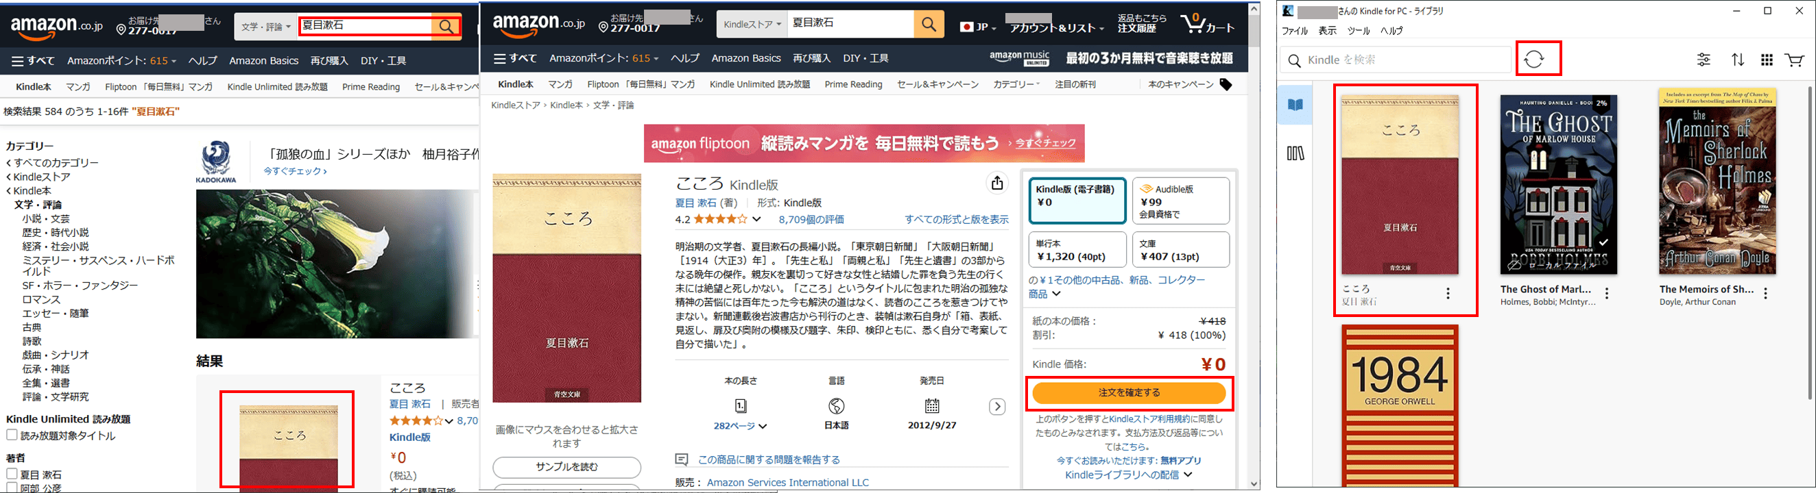Expand star rating breakdown chevron next to 4.2
This screenshot has height=493, width=1816.
tap(756, 220)
